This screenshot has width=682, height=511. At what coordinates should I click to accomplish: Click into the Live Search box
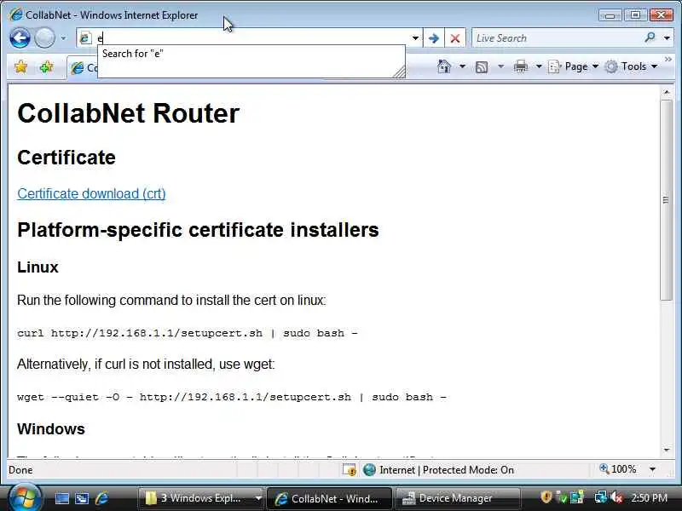(x=557, y=38)
